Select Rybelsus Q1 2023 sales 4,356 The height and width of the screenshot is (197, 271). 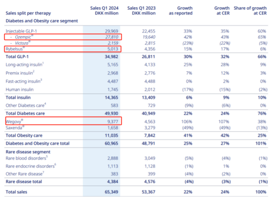(x=149, y=49)
